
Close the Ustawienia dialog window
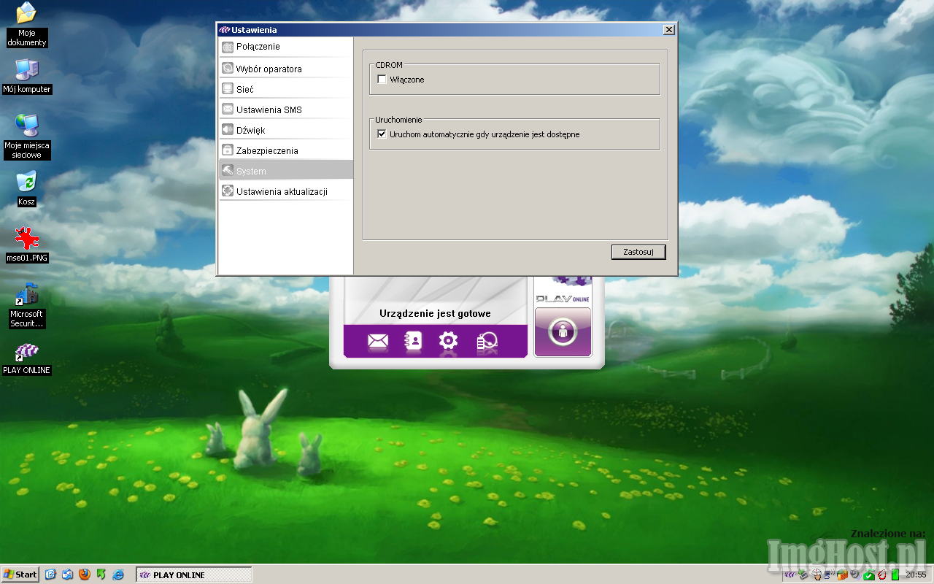click(668, 30)
